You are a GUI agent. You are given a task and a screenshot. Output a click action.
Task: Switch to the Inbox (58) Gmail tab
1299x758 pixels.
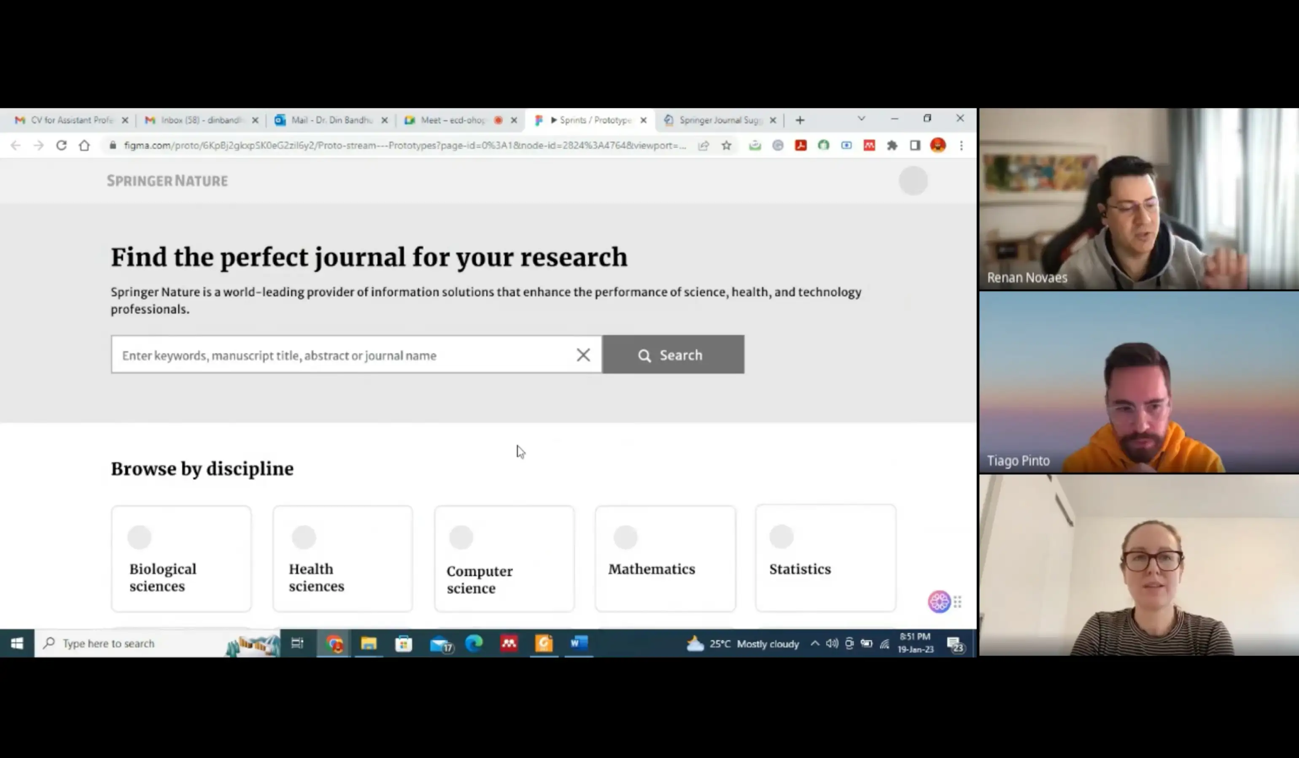click(x=200, y=120)
